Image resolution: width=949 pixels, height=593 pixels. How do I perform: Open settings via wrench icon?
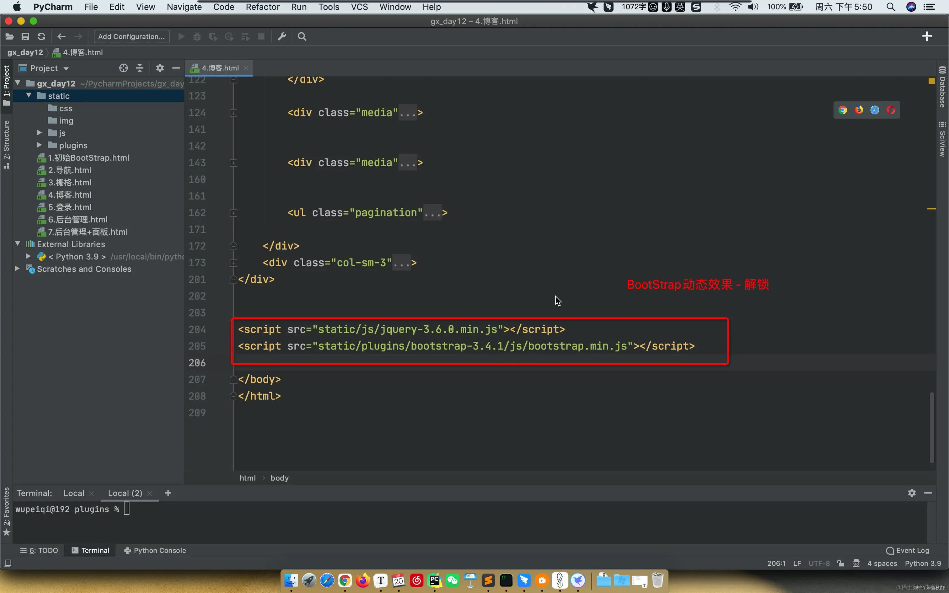(x=281, y=36)
